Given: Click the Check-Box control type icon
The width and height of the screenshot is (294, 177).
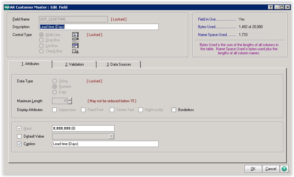Looking at the screenshot, I should (x=75, y=51).
